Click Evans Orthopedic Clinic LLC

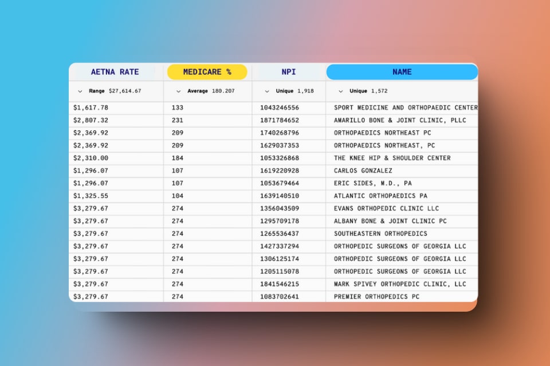(x=386, y=209)
